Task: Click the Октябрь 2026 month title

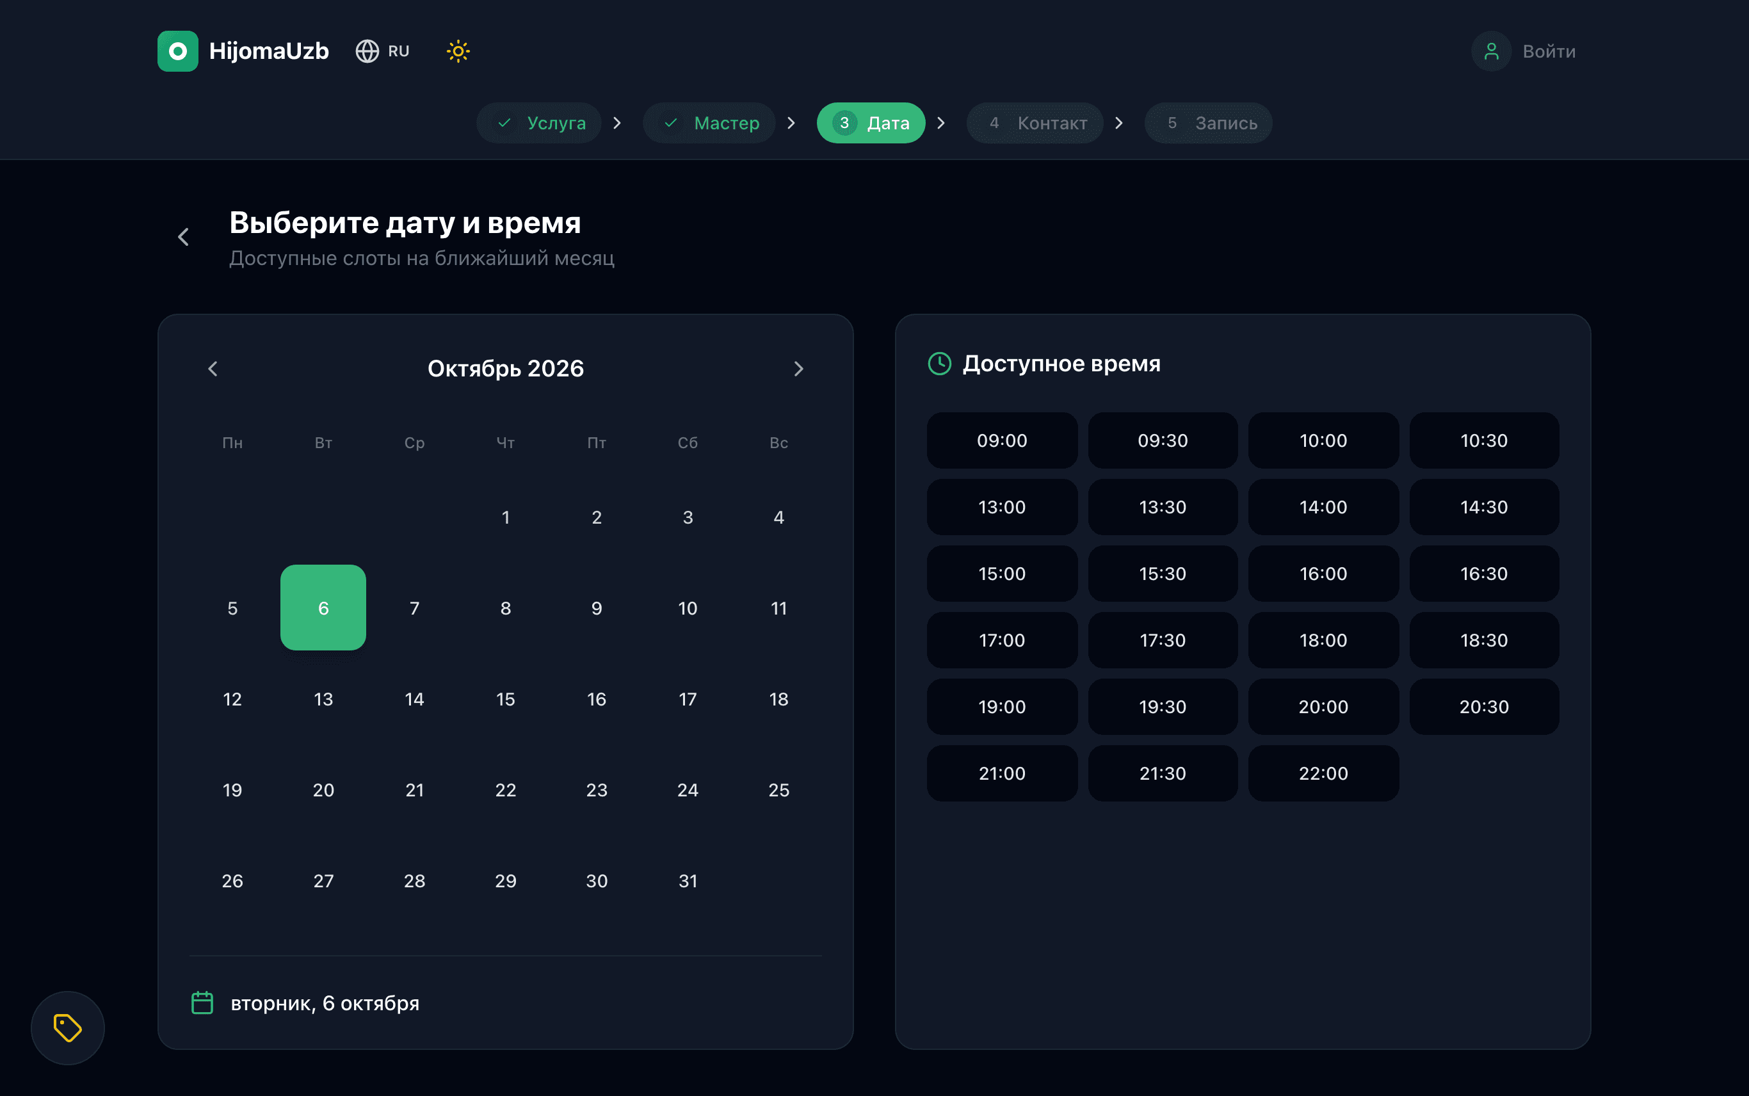Action: click(x=506, y=369)
